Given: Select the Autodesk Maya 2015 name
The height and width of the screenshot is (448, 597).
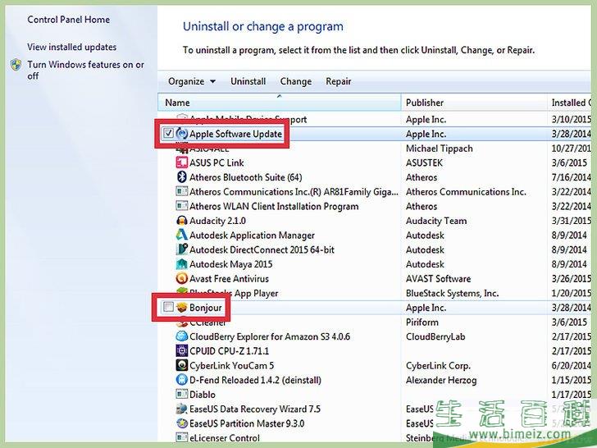Looking at the screenshot, I should (x=230, y=264).
